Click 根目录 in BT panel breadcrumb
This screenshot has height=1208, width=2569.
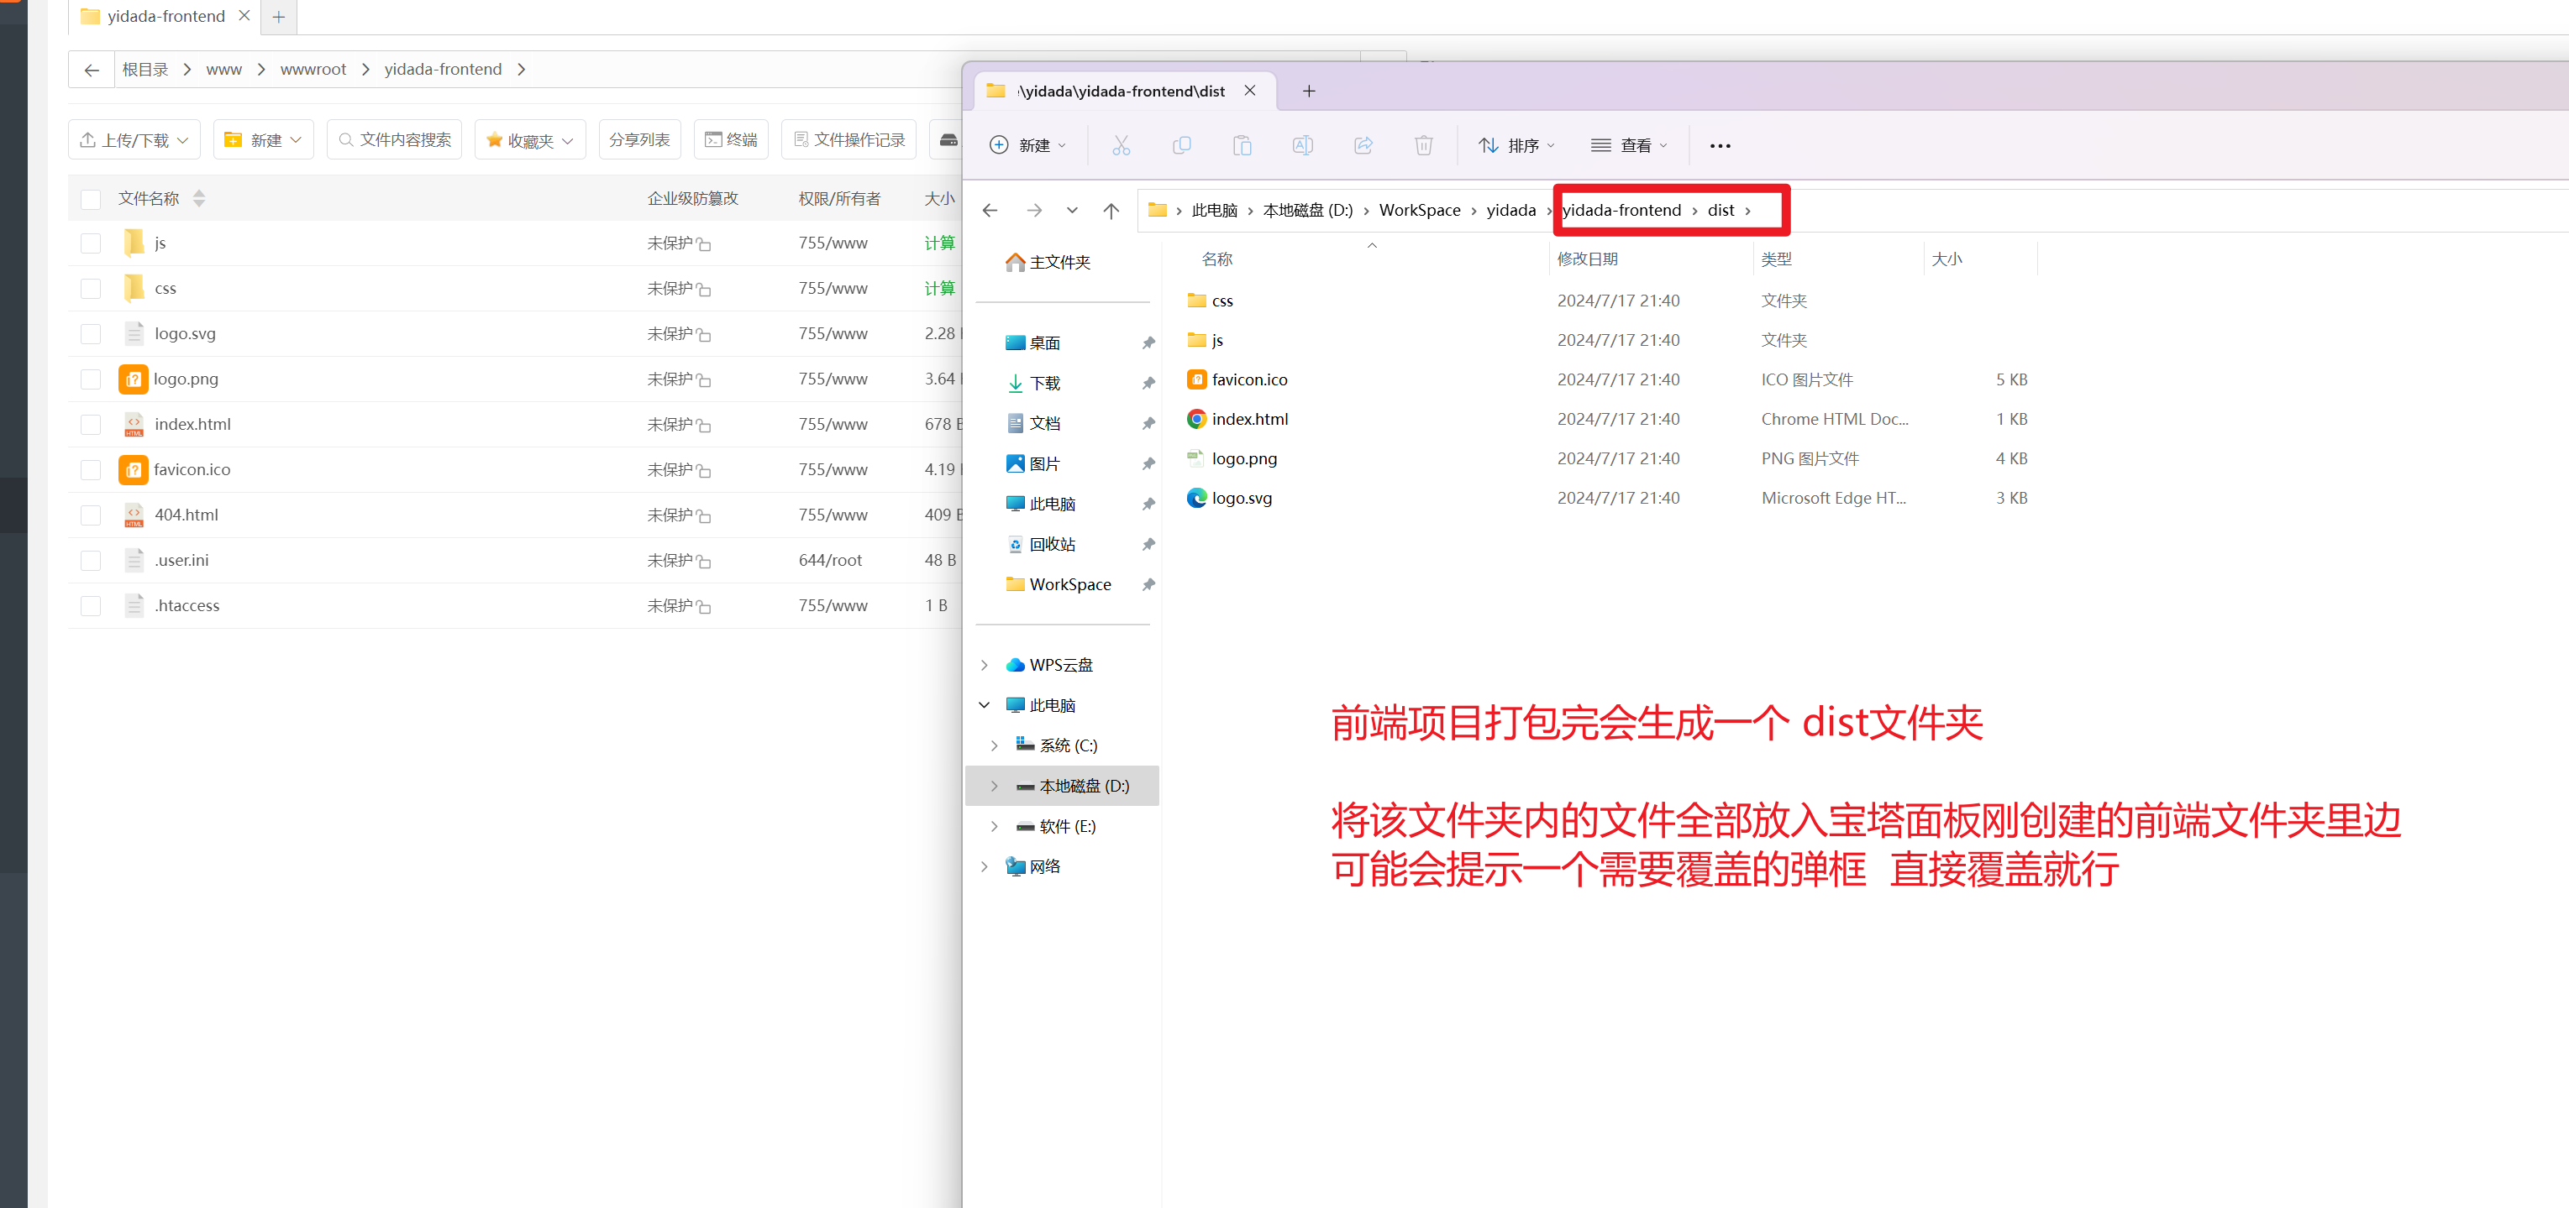click(x=144, y=70)
